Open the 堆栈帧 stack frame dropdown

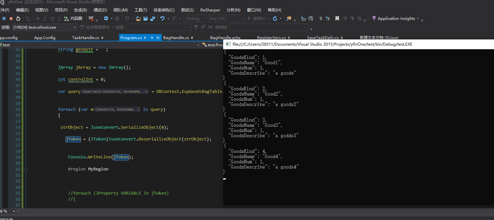click(269, 27)
